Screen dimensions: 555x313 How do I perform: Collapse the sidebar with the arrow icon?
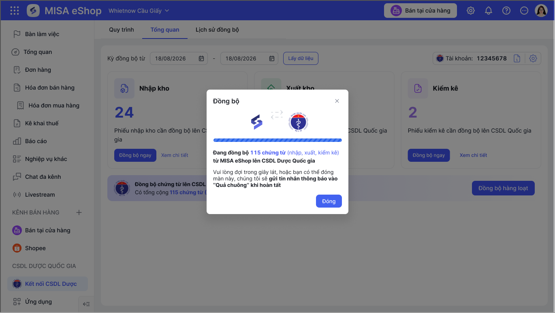point(86,304)
